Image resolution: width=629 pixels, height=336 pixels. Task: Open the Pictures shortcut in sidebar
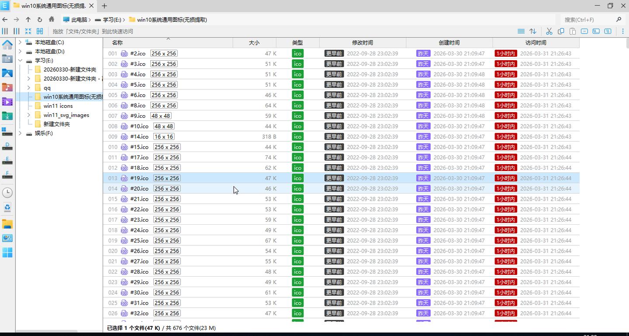[7, 73]
